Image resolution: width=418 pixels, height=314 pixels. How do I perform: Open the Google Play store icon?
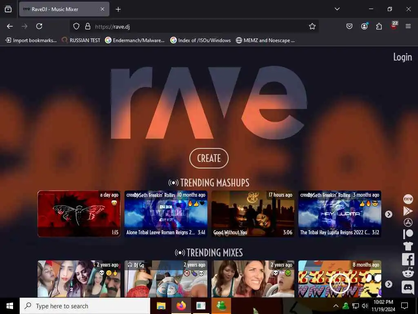click(408, 211)
